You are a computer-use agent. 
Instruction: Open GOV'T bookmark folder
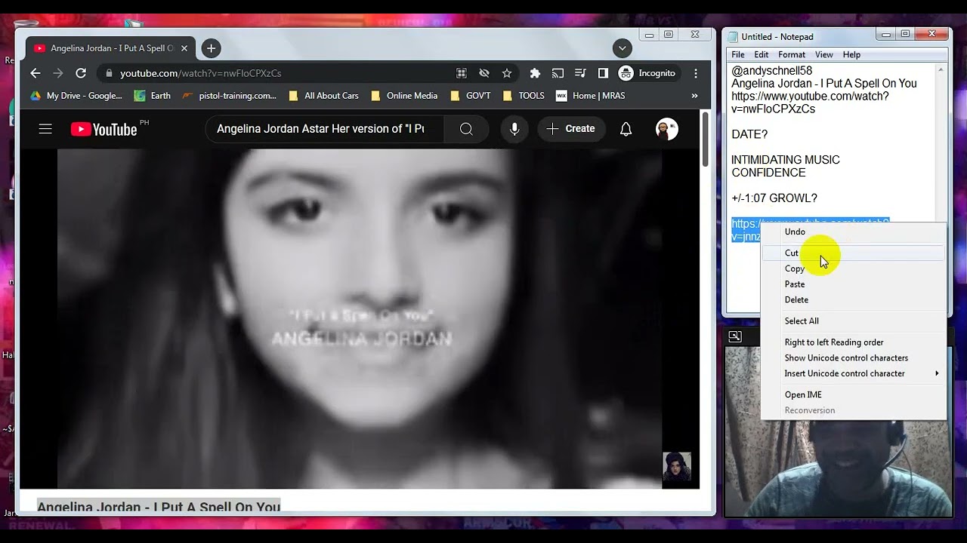(x=471, y=96)
